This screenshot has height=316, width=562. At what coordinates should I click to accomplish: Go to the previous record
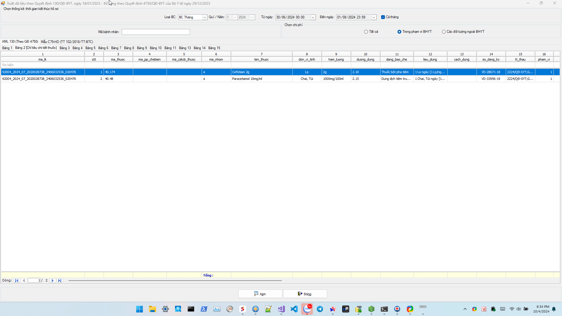click(24, 281)
